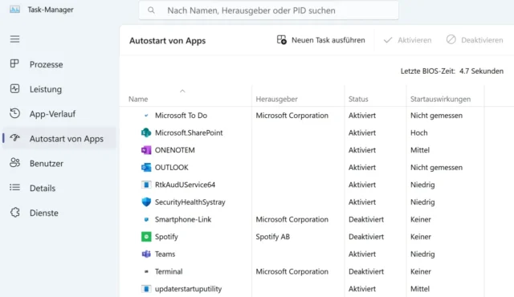The image size is (514, 297).
Task: Sort by the Herausgeber column header
Action: (276, 99)
